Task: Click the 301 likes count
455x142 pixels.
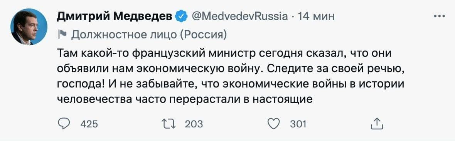Action: (x=298, y=124)
